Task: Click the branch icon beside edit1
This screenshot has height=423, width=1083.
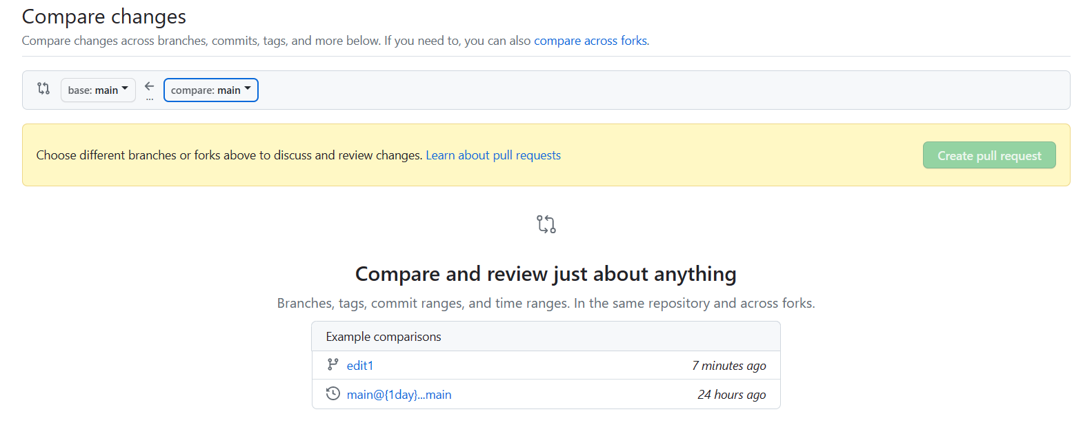Action: click(333, 364)
